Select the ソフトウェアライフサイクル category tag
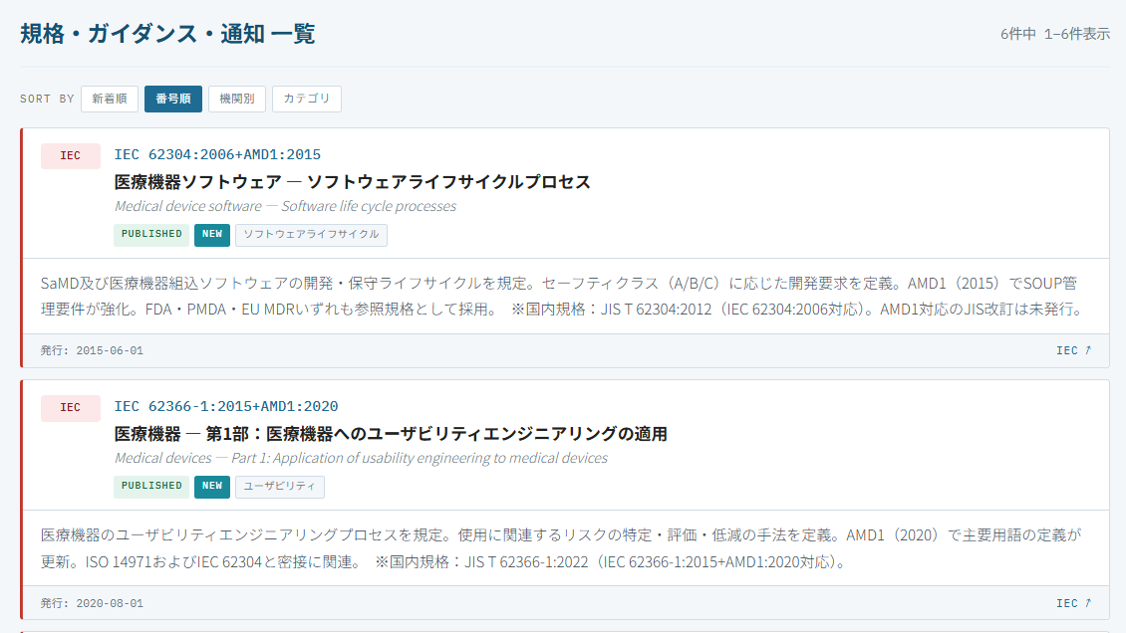 click(x=311, y=235)
